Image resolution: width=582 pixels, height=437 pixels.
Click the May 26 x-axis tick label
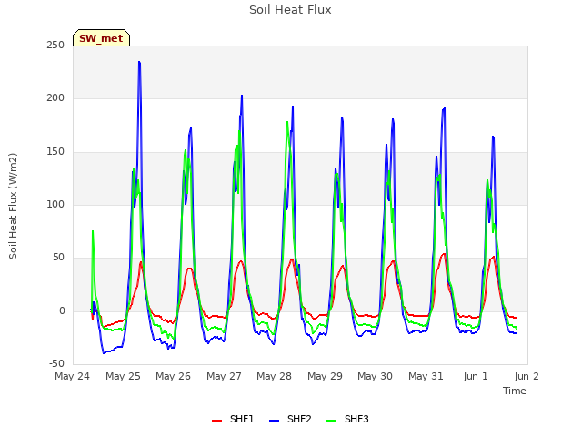click(x=174, y=376)
